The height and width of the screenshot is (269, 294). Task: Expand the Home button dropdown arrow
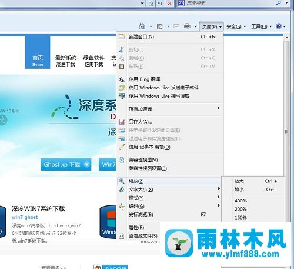click(151, 26)
